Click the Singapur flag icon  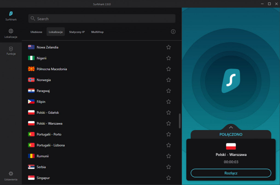31,178
